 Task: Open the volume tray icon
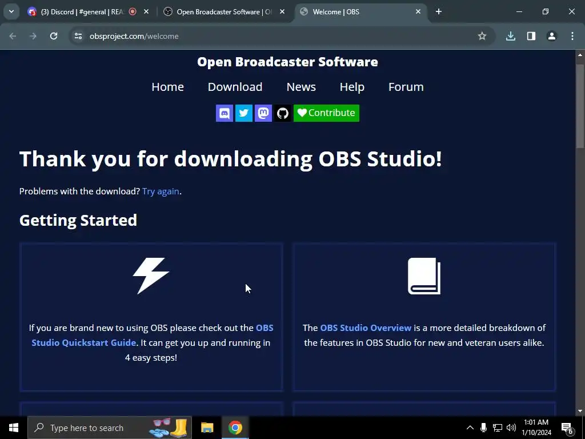coord(511,428)
